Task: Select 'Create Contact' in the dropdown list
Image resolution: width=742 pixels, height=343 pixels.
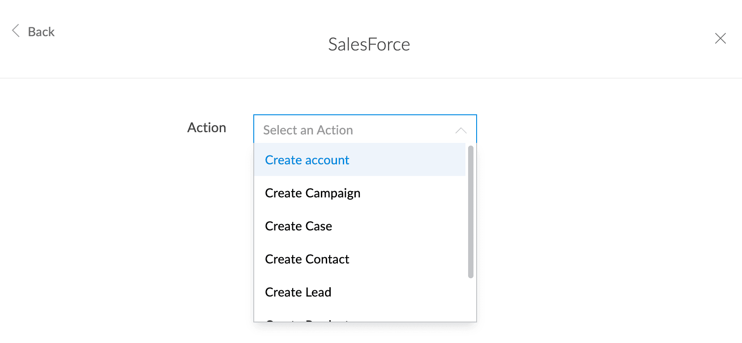Action: tap(360, 259)
